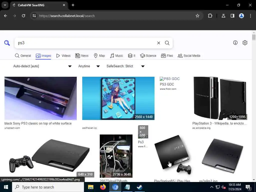This screenshot has height=192, width=256.
Task: Select the Images category tab
Action: (43, 56)
